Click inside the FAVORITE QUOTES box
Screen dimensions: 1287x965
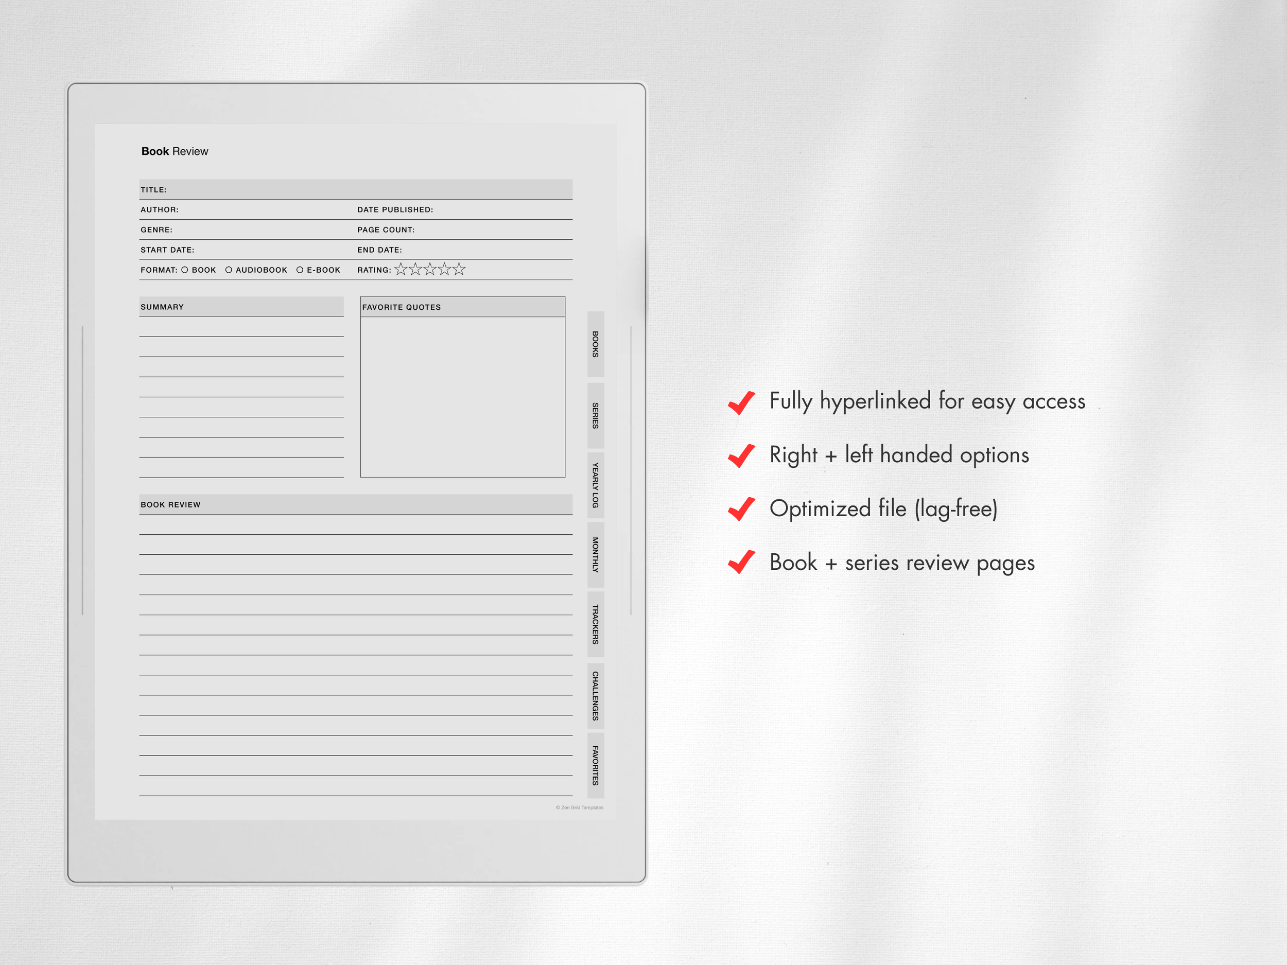tap(463, 397)
